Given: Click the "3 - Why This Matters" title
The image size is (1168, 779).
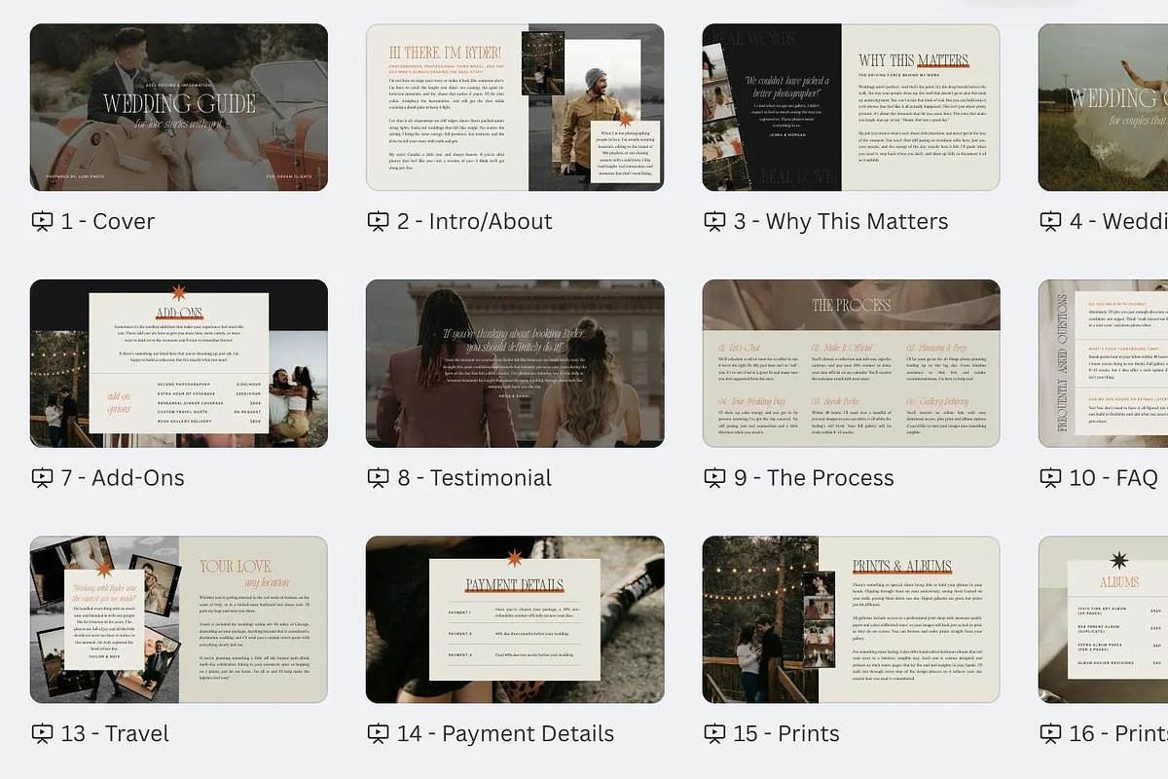Looking at the screenshot, I should 841,221.
